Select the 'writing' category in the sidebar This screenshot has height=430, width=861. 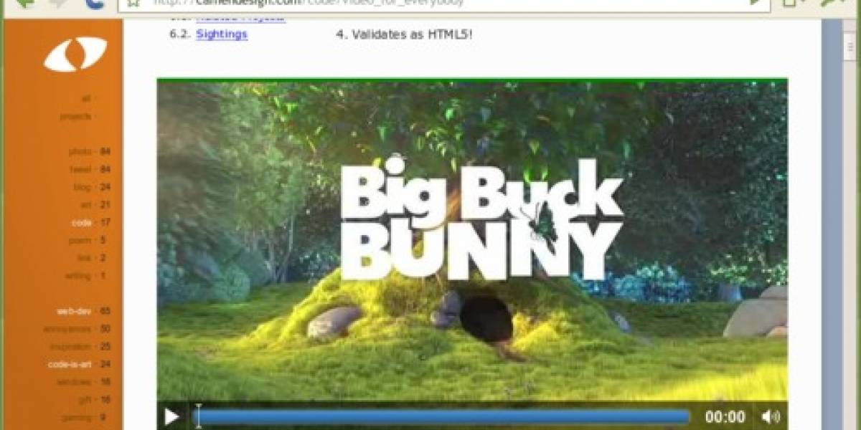tap(78, 276)
